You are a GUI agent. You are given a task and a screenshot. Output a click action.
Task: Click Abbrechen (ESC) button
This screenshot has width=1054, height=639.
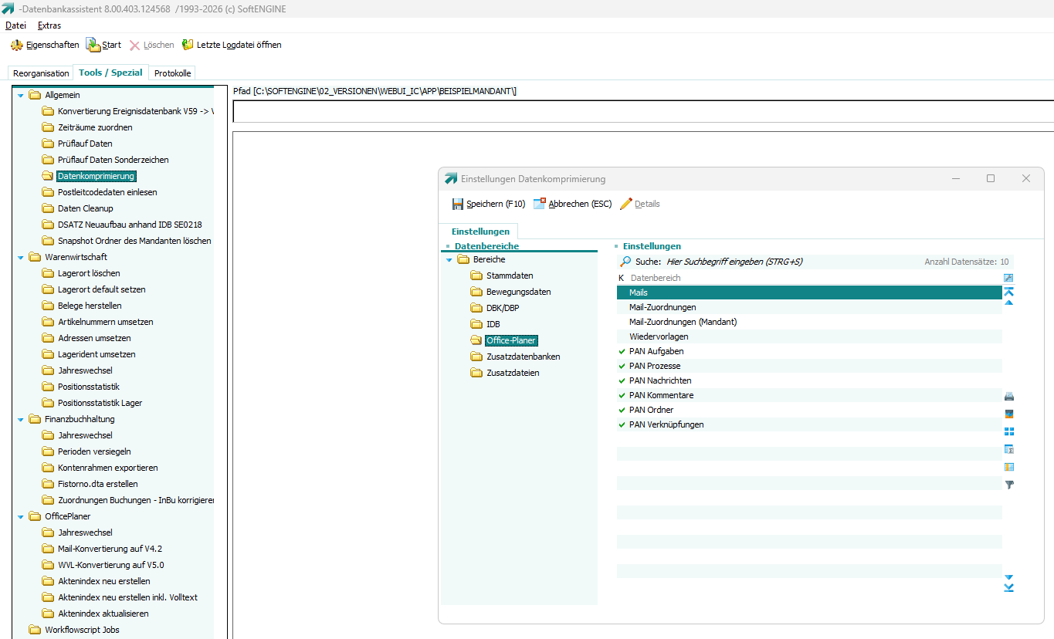pyautogui.click(x=571, y=205)
